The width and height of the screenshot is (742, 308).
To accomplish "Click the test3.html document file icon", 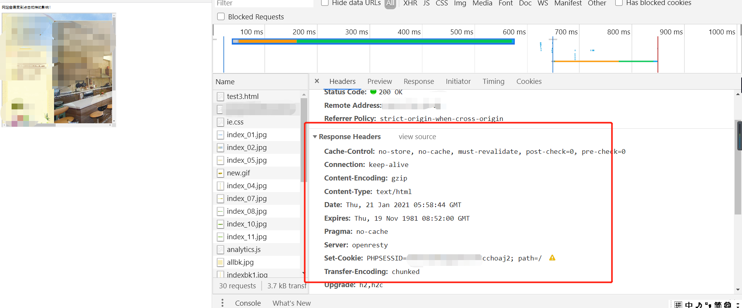I will [220, 97].
